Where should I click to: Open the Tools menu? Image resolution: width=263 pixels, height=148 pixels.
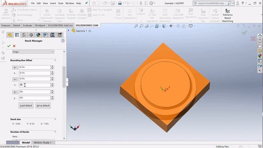(61, 3)
